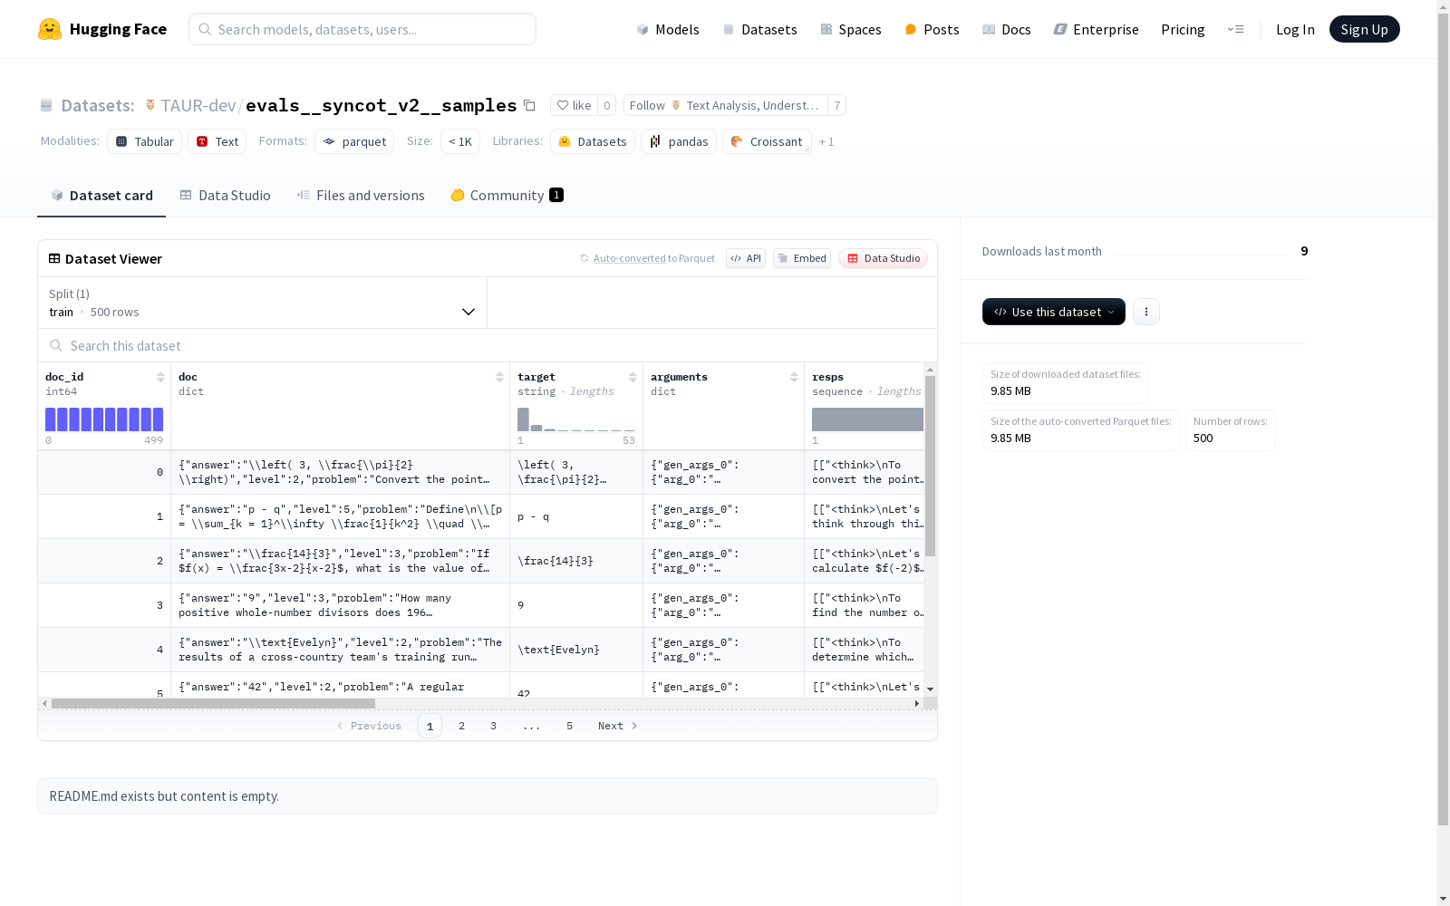Viewport: 1450px width, 906px height.
Task: Click the Auto-converted refresh icon
Action: point(585,258)
